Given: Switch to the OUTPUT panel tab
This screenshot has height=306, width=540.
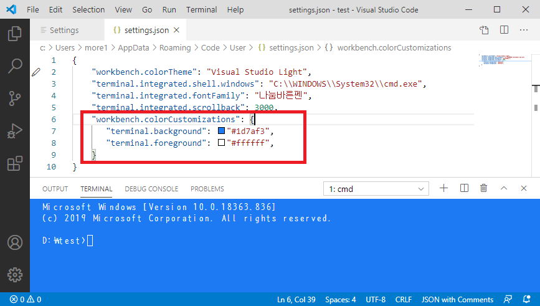Looking at the screenshot, I should (x=55, y=189).
